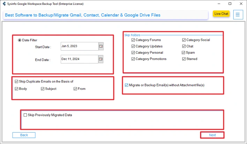
Task: Click the Next button
Action: (x=212, y=135)
